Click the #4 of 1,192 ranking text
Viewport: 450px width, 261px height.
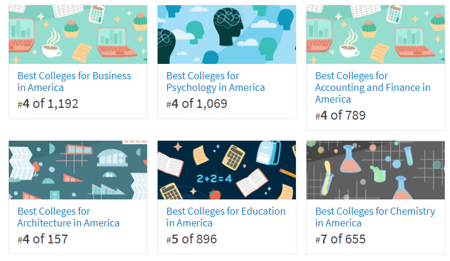pyautogui.click(x=48, y=104)
